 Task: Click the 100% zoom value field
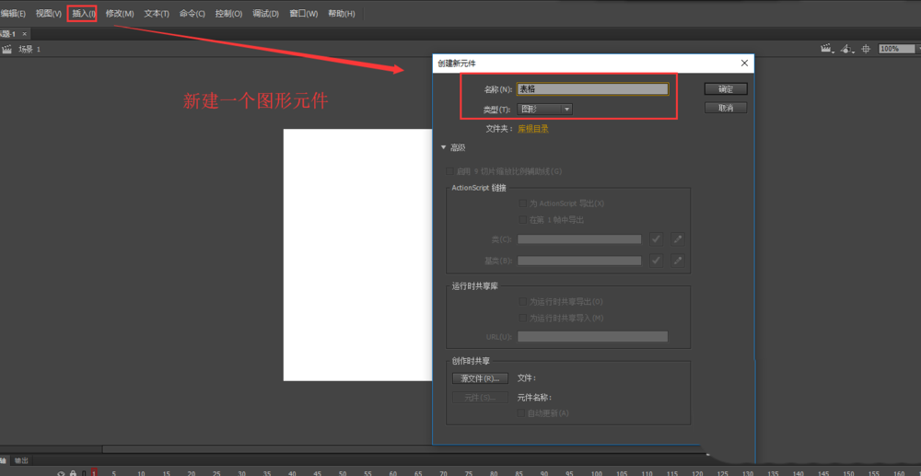896,50
